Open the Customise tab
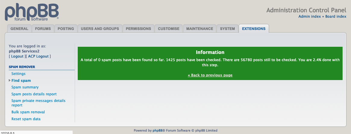The width and height of the screenshot is (351, 134). 168,29
